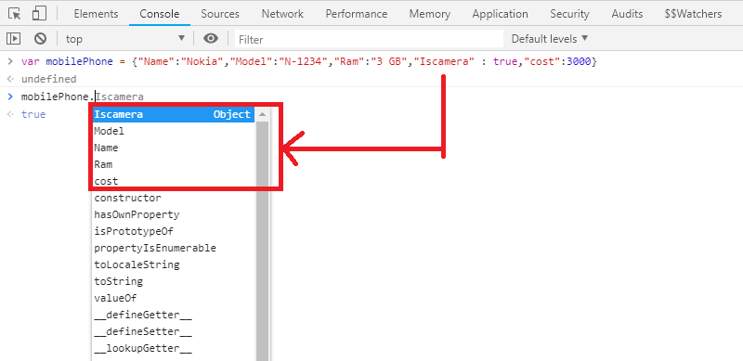Select Iscamera autocomplete suggestion
Viewport: 743px width, 361px height.
coord(174,114)
